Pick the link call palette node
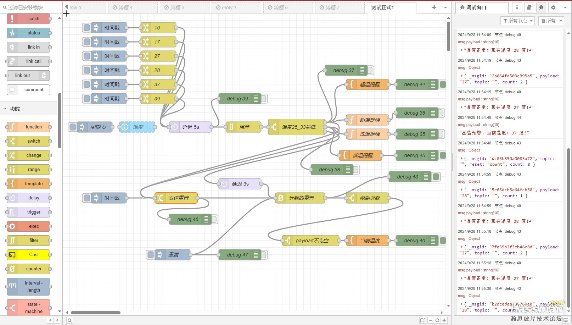 coord(28,61)
